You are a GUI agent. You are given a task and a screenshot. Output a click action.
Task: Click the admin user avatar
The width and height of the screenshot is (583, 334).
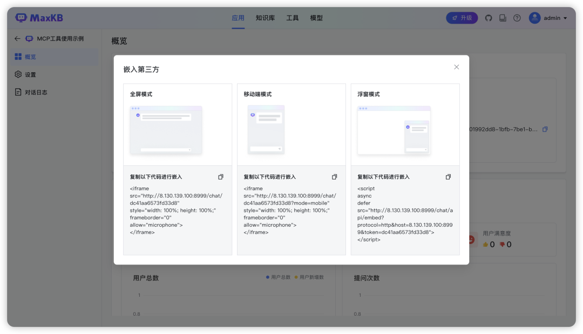(534, 18)
